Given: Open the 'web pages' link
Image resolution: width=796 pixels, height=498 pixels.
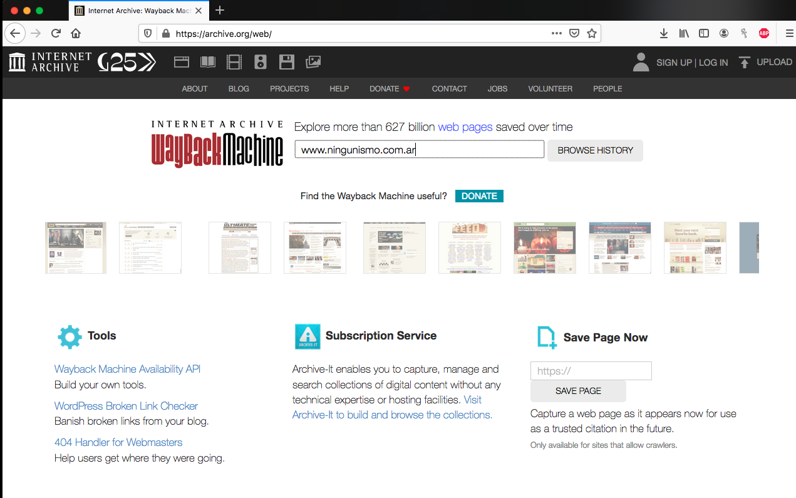Looking at the screenshot, I should [x=465, y=127].
